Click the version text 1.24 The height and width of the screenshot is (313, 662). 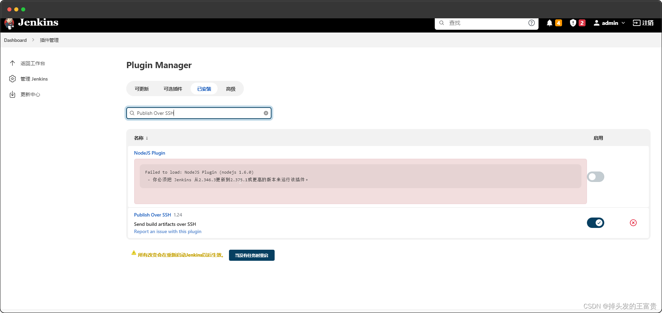(178, 215)
